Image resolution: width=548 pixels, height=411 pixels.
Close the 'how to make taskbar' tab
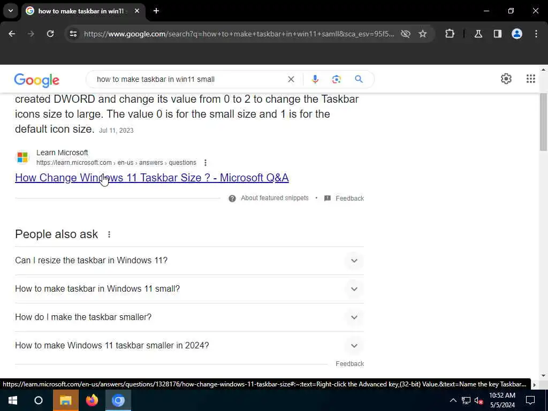(x=137, y=11)
